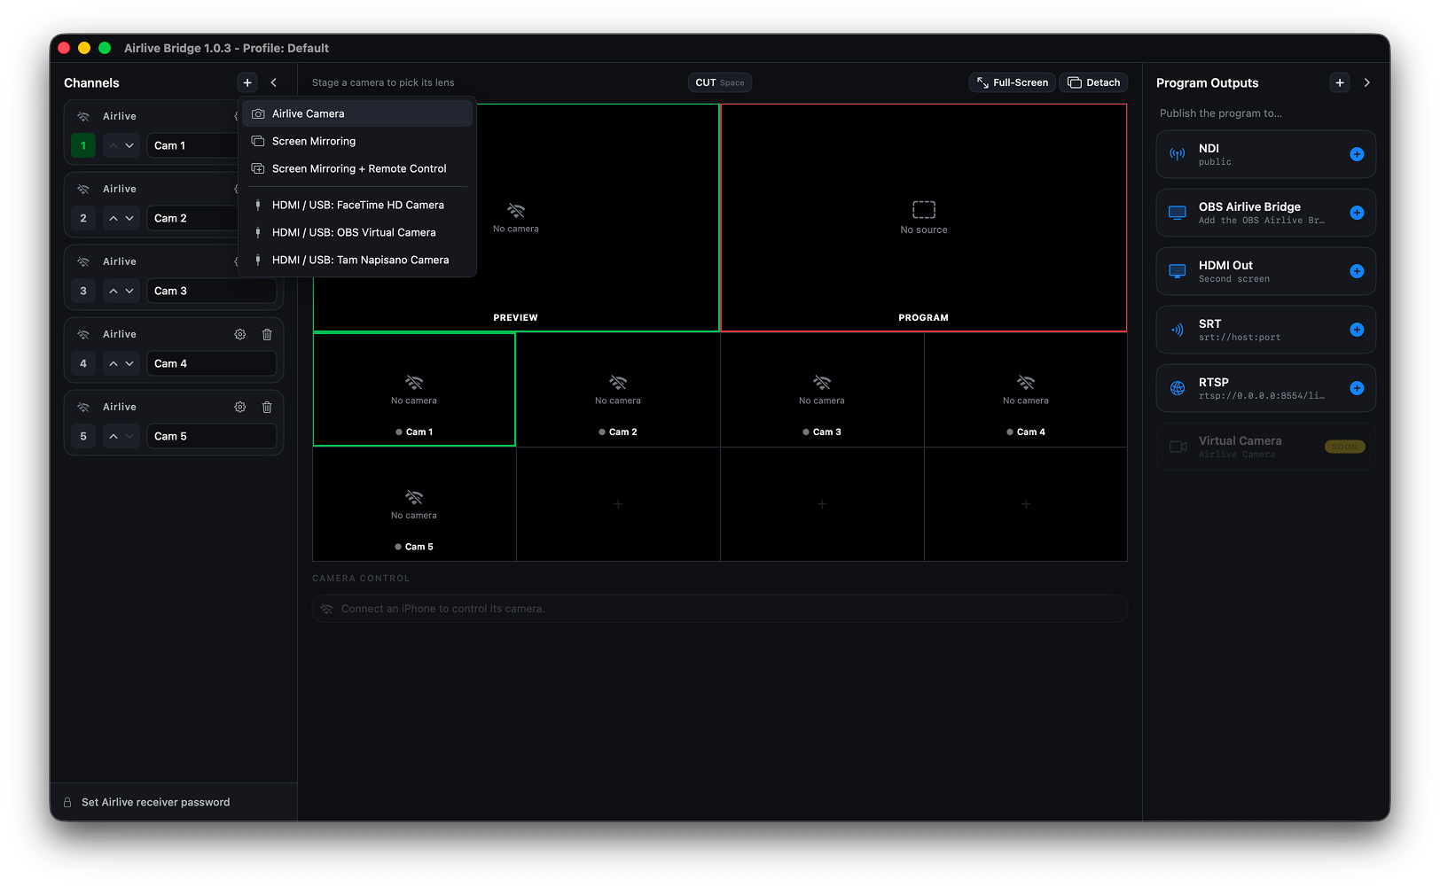Add source in empty tile beside Cam 5

618,504
